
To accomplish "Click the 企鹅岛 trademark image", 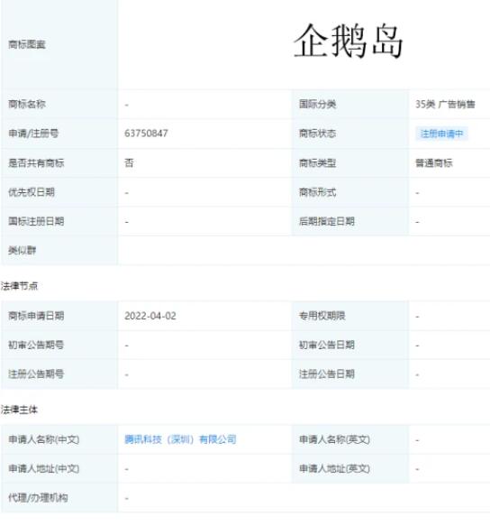I will point(349,42).
